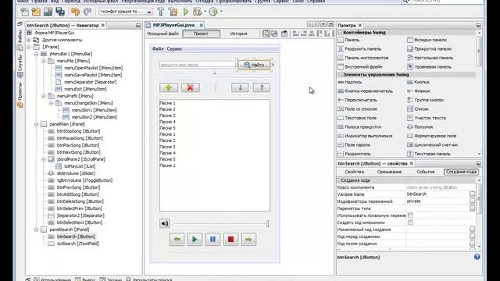Image resolution: width=500 pixels, height=281 pixels.
Task: Click the Variable Name value btnSearch field
Action: (437, 194)
